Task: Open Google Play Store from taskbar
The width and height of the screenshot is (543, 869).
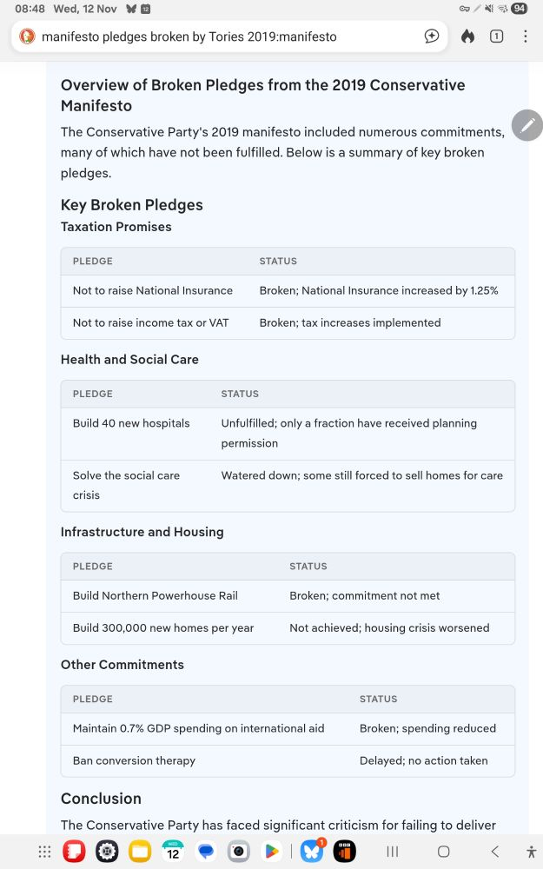Action: [272, 852]
